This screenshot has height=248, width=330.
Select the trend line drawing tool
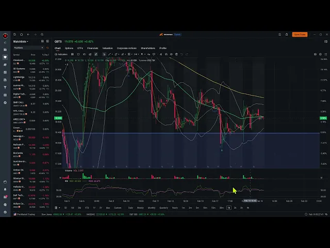pos(109,54)
